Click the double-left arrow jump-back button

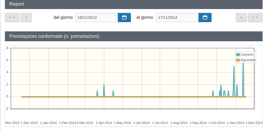coord(12,17)
